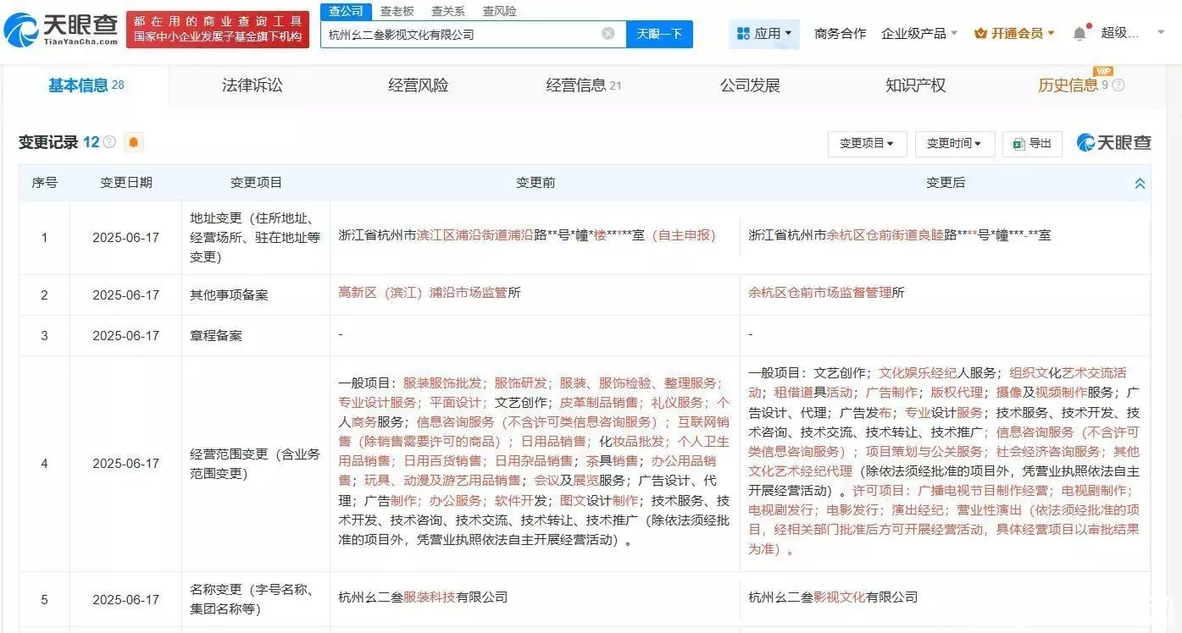Image resolution: width=1182 pixels, height=633 pixels.
Task: Click the 变更日期 column header
Action: tap(125, 183)
